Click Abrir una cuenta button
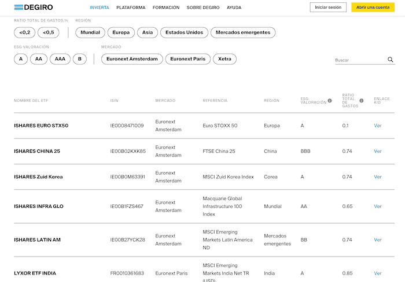 click(x=373, y=7)
